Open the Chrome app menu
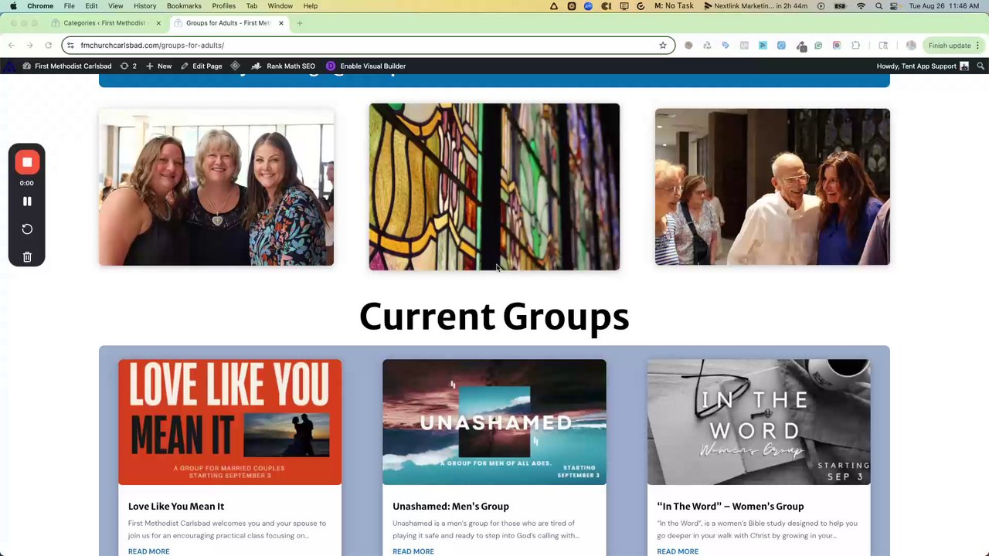The height and width of the screenshot is (556, 989). click(x=40, y=6)
